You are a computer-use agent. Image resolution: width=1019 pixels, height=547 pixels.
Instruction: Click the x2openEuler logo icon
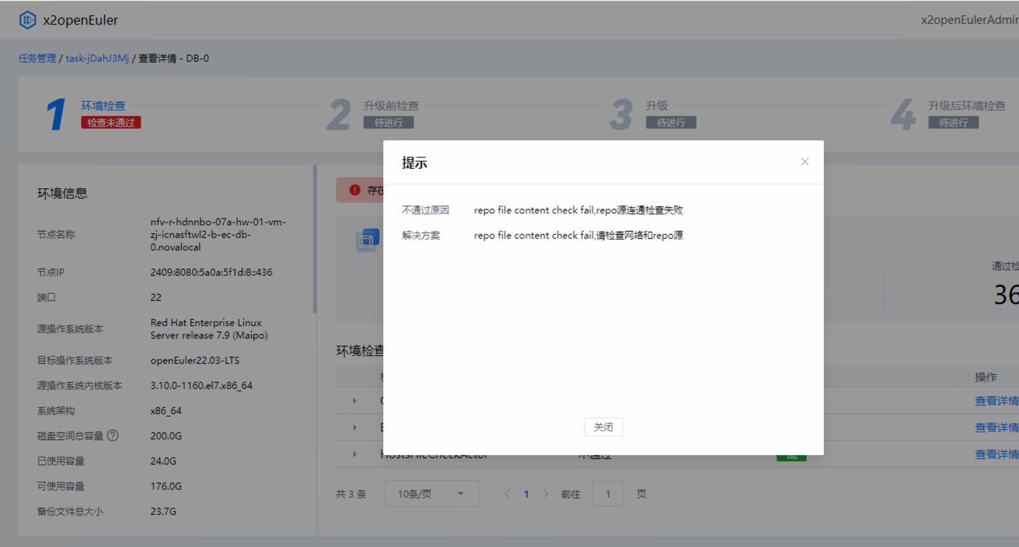pyautogui.click(x=28, y=20)
